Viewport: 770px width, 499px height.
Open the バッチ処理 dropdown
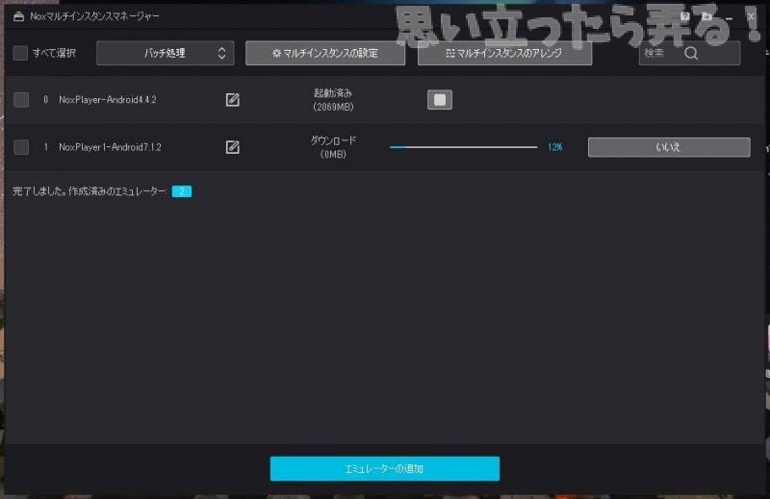click(x=165, y=53)
